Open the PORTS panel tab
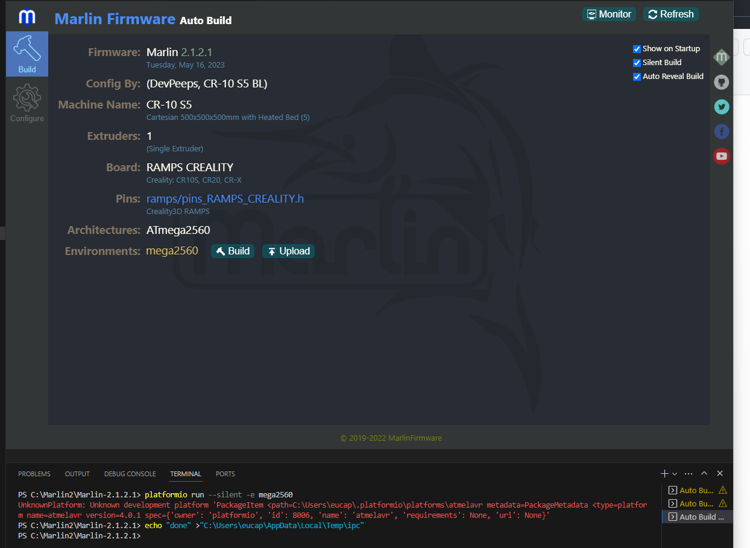Image resolution: width=750 pixels, height=548 pixels. (225, 474)
